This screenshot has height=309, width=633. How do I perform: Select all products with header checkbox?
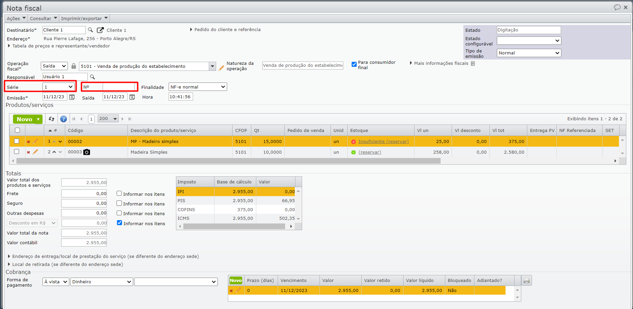17,130
